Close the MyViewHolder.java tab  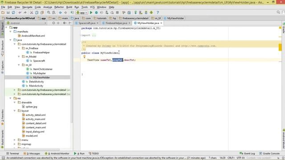161,23
